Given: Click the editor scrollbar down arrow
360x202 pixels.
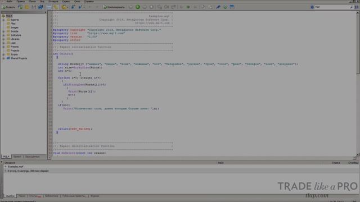Looking at the screenshot, I should pos(358,155).
